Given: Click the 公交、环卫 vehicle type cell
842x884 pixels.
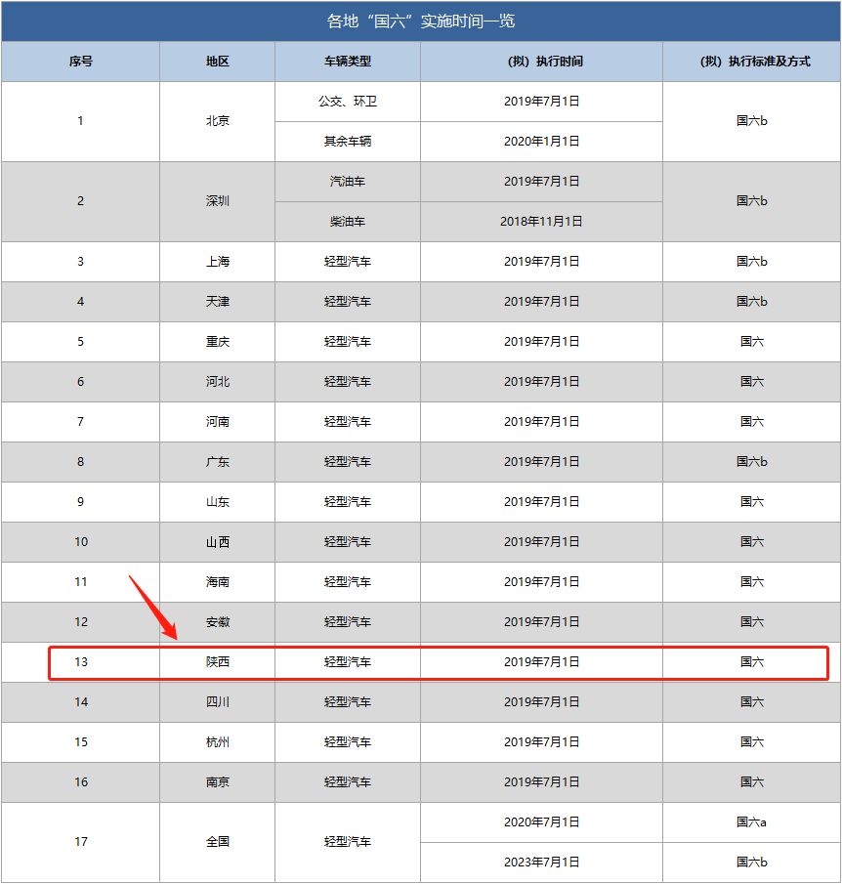Looking at the screenshot, I should 347,102.
